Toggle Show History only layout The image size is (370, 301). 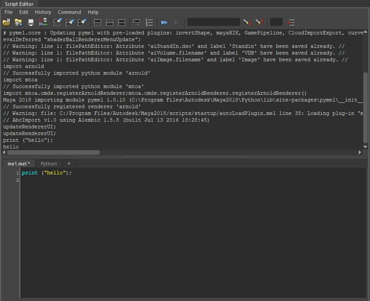coord(97,22)
